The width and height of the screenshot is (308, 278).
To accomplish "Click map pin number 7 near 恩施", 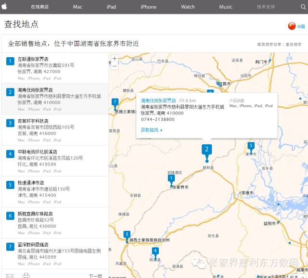I will point(115,104).
